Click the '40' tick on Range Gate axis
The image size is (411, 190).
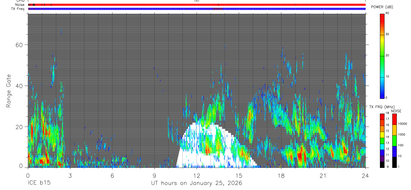[19, 86]
